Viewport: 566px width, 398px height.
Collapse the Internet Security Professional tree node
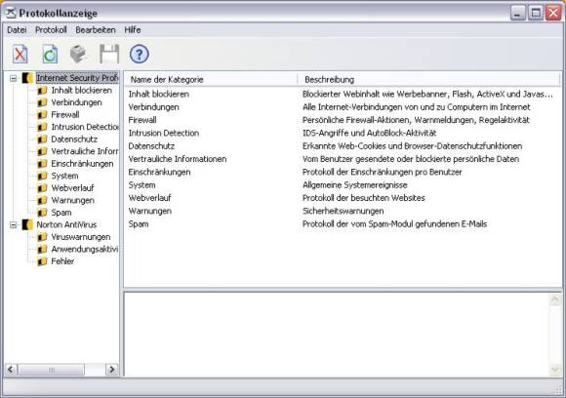click(14, 78)
